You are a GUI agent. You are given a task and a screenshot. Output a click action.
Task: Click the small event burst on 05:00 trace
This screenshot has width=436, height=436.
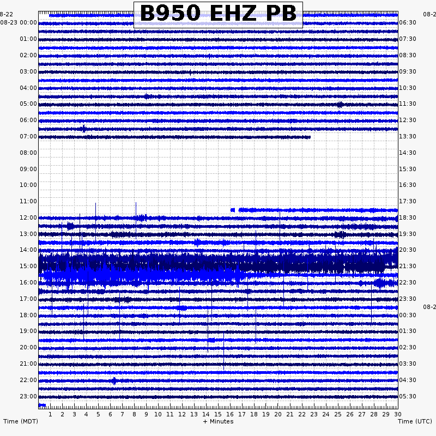coord(340,105)
